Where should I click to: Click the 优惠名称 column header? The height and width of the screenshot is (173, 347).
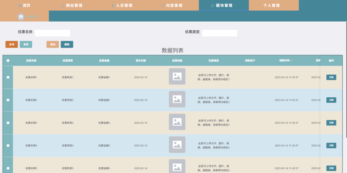[x=31, y=60]
